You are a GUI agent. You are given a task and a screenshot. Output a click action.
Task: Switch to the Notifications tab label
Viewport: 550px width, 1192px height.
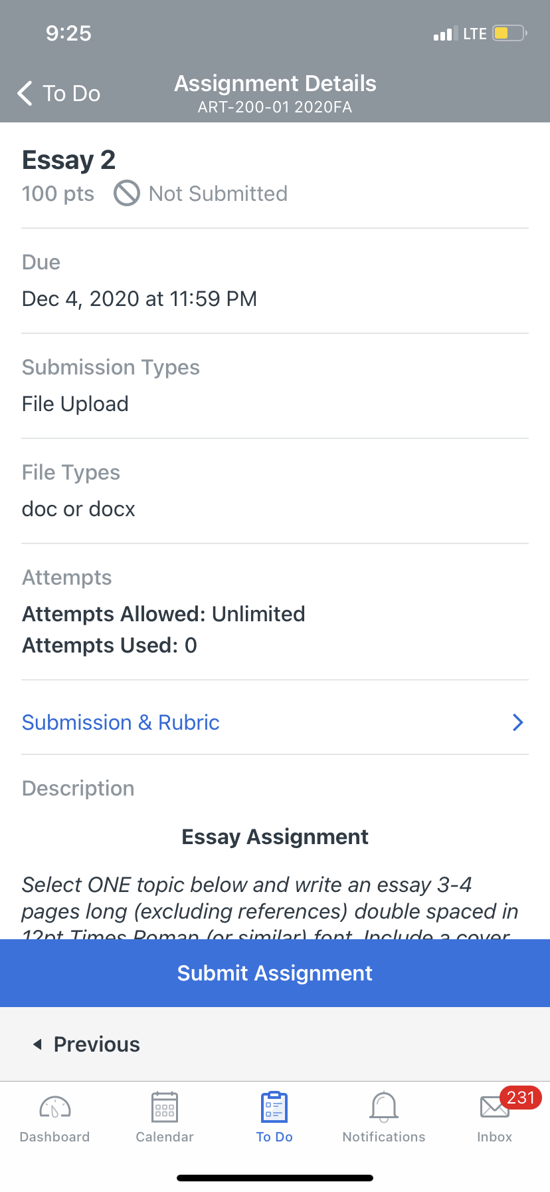tap(384, 1137)
